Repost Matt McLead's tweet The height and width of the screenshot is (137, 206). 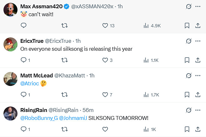pos(64,95)
